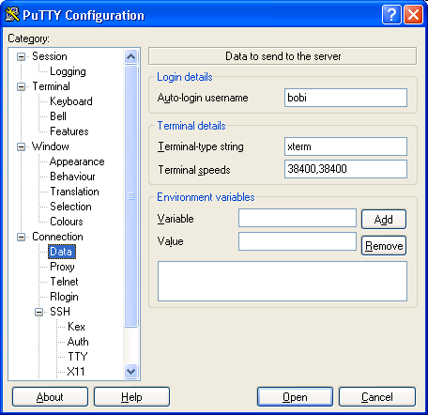Select the SSH category
428x415 pixels.
click(x=60, y=312)
